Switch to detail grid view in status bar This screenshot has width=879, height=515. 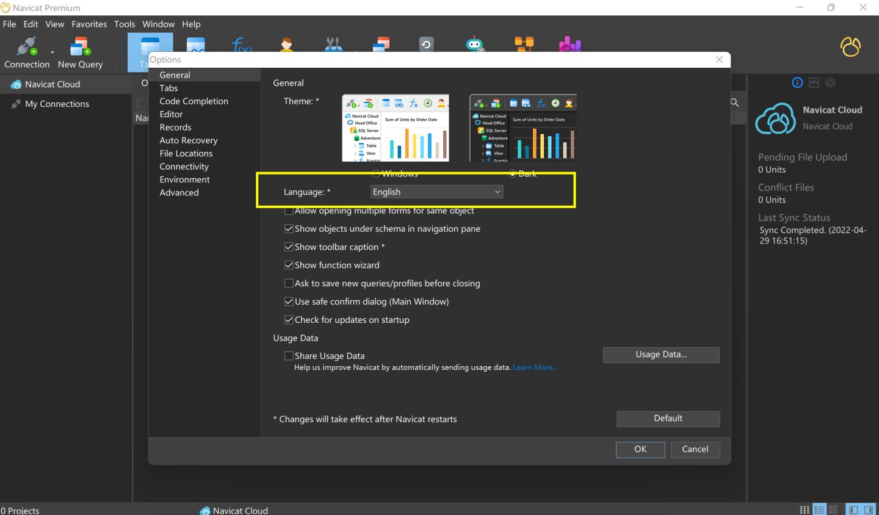pos(833,510)
